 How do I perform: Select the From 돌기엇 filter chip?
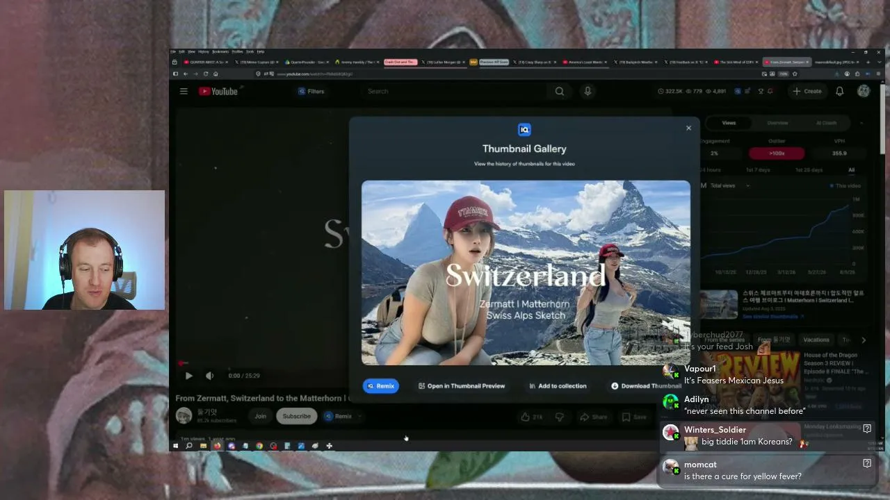(x=774, y=340)
